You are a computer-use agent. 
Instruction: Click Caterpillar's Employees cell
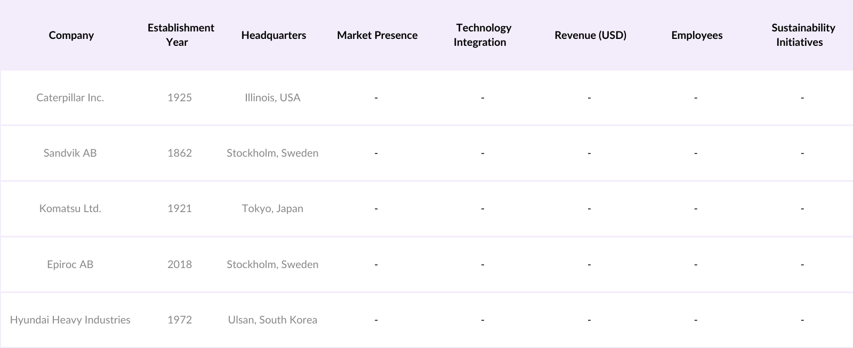tap(696, 98)
